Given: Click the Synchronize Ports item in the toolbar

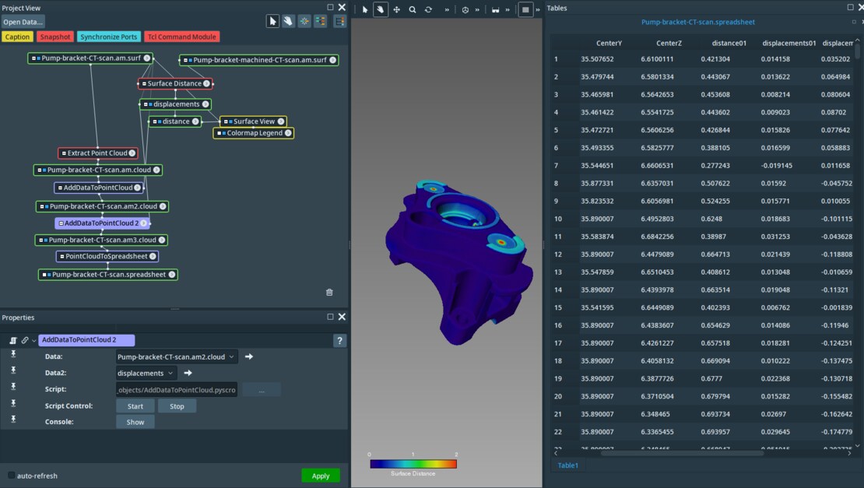Looking at the screenshot, I should tap(108, 36).
